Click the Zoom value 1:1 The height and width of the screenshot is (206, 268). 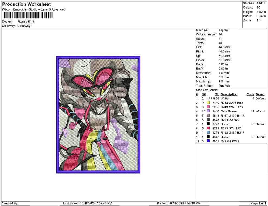click(x=259, y=20)
